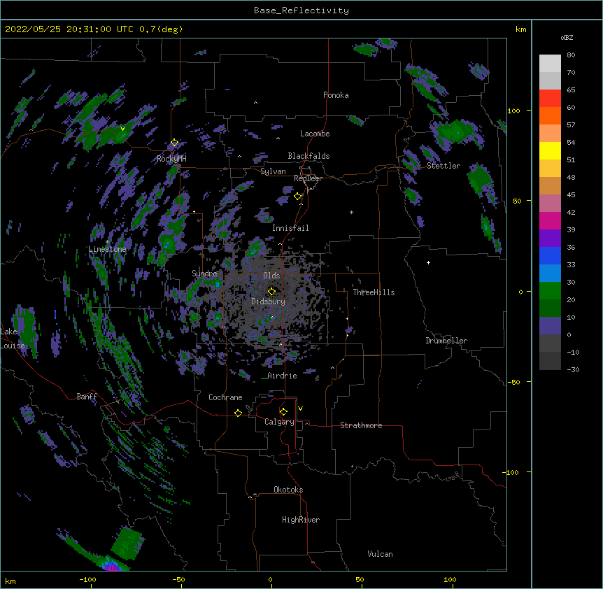Click the white asterisk above the Limestone label
603x589 pixels.
107,242
